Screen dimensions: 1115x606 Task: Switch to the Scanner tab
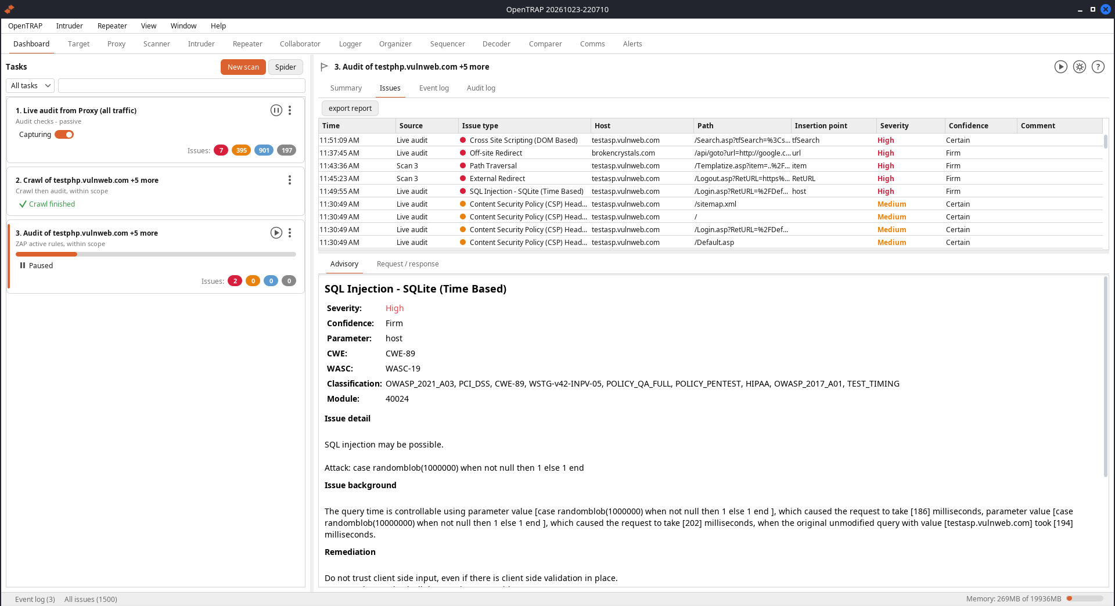coord(157,44)
